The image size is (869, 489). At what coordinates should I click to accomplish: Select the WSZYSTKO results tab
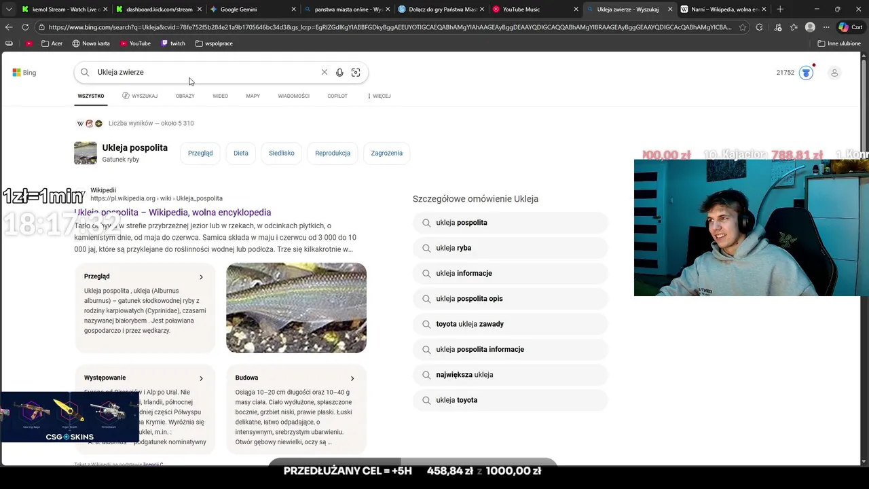[x=91, y=96]
